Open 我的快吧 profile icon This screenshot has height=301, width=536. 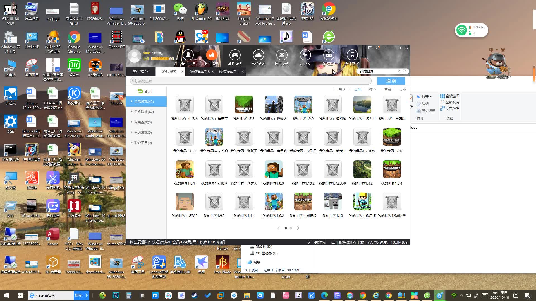[188, 55]
